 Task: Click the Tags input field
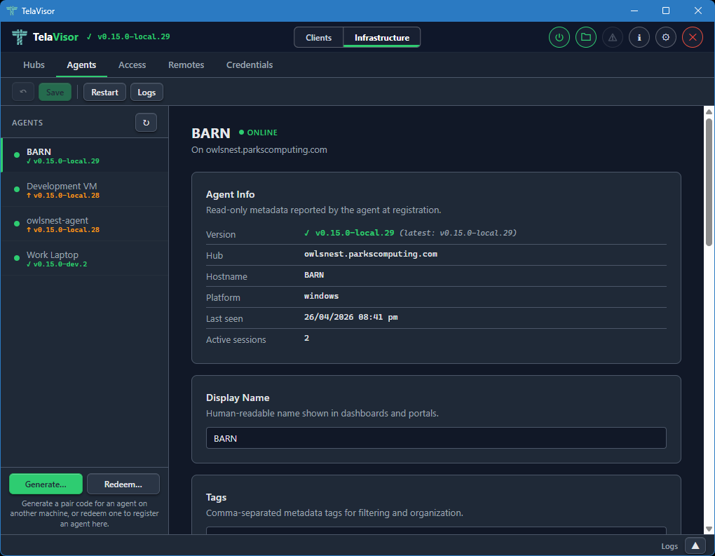436,531
